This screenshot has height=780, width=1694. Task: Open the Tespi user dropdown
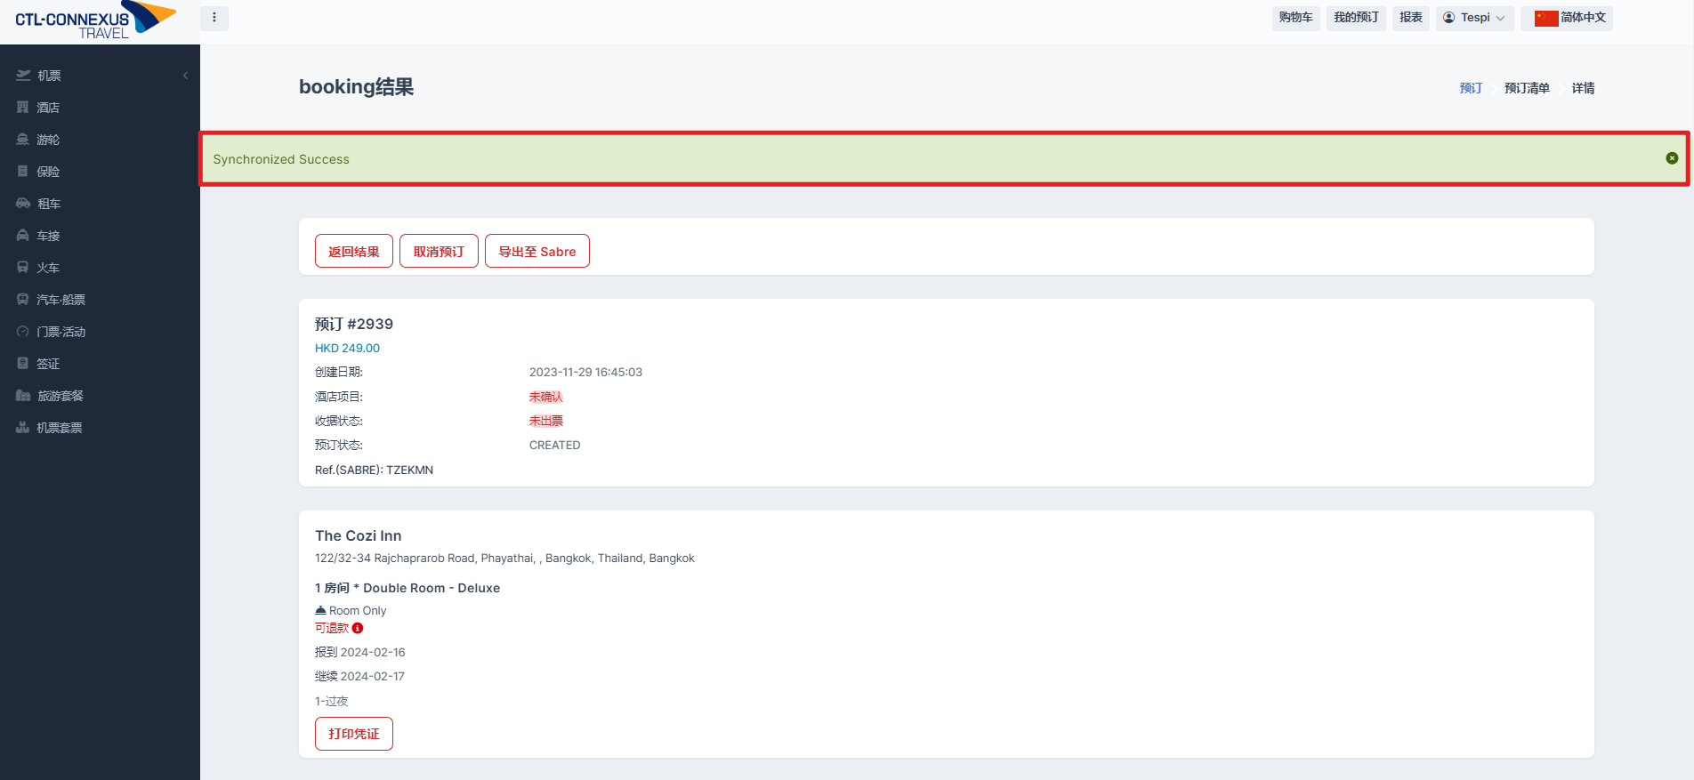click(1474, 18)
